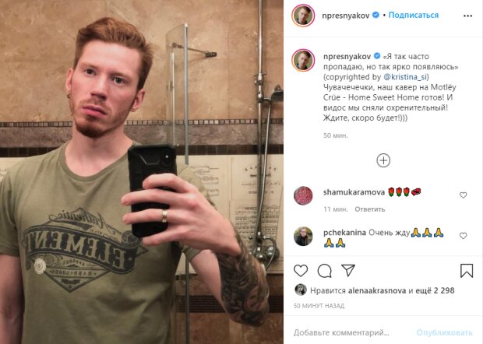Open alenaakrasnova profile from likes line

tap(377, 290)
